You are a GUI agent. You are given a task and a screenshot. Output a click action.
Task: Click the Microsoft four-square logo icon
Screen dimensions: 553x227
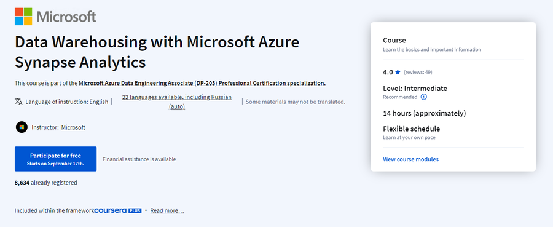[23, 17]
